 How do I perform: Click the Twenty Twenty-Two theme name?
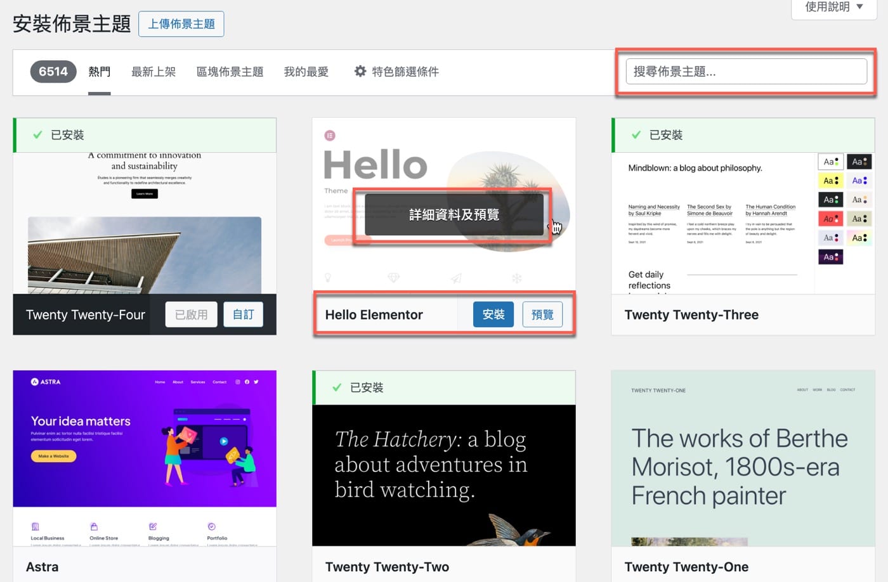coord(387,567)
